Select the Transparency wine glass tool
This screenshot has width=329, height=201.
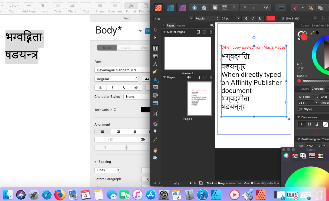coord(155,132)
